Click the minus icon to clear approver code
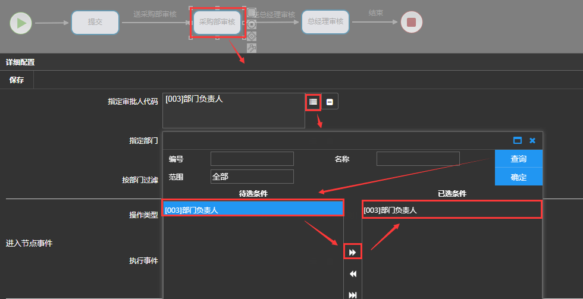583x299 pixels. coord(330,102)
